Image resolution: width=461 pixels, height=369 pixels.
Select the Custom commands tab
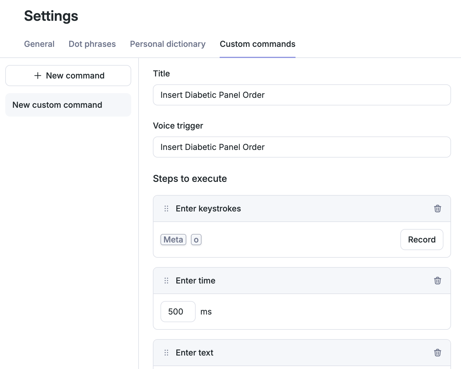click(257, 44)
